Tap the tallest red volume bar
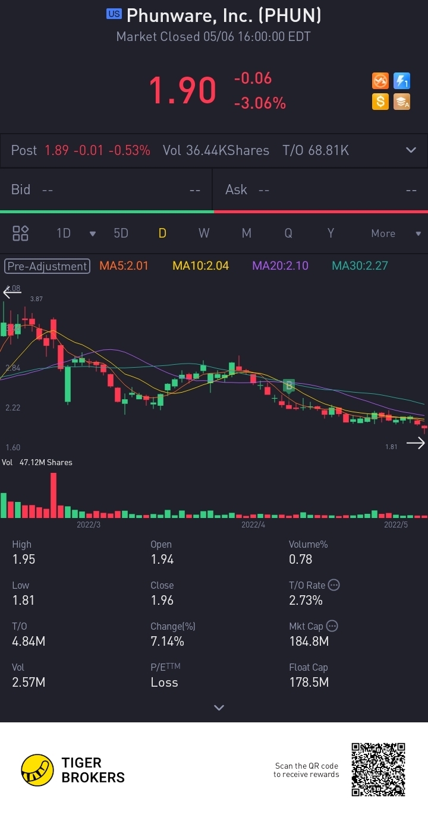Screen dimensions: 428x818 pyautogui.click(x=53, y=495)
